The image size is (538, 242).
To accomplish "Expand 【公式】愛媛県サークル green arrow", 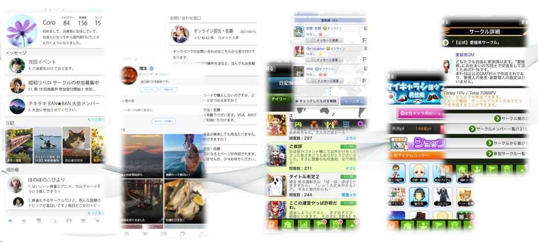I will (x=446, y=43).
